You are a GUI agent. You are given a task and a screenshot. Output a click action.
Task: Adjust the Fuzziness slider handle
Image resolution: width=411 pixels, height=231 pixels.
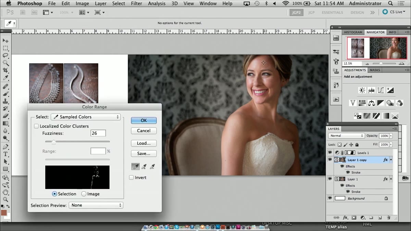click(x=53, y=141)
